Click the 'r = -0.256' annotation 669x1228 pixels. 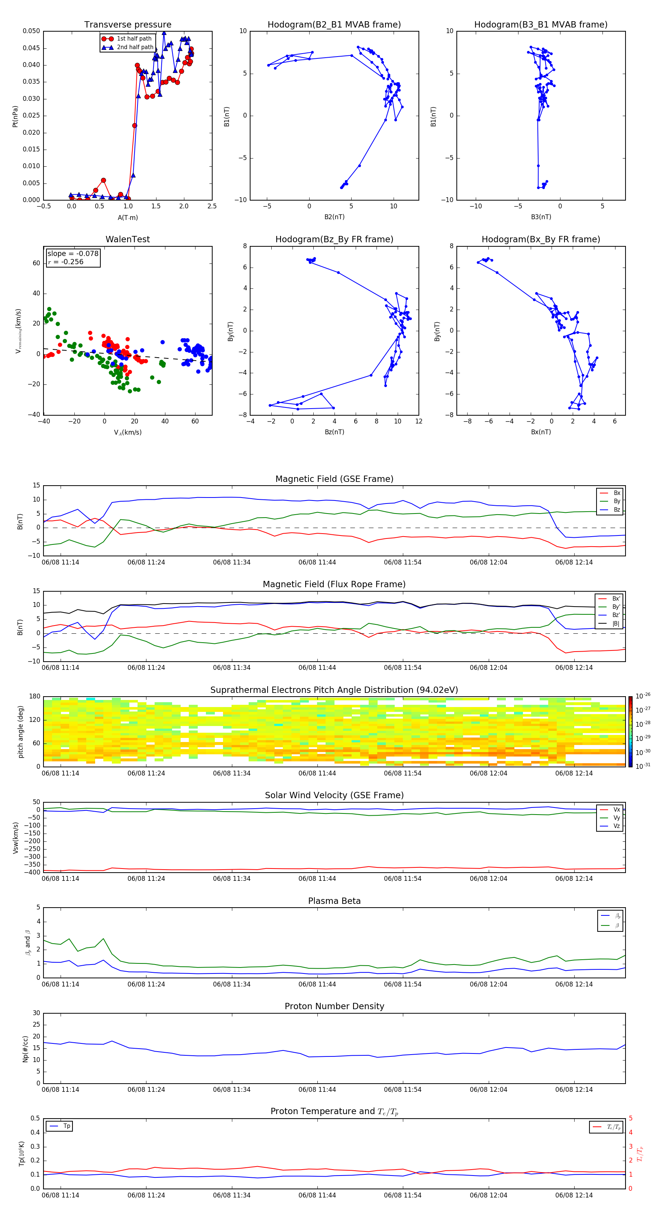click(x=66, y=262)
